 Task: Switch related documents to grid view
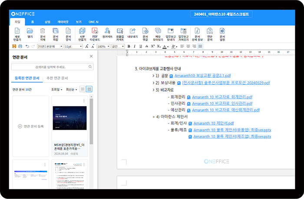pyautogui.click(x=89, y=89)
